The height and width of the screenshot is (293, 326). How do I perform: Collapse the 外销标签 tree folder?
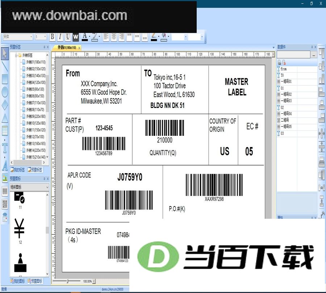tap(16, 55)
